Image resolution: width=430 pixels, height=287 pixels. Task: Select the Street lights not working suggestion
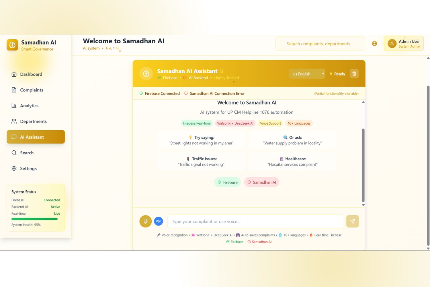(201, 140)
